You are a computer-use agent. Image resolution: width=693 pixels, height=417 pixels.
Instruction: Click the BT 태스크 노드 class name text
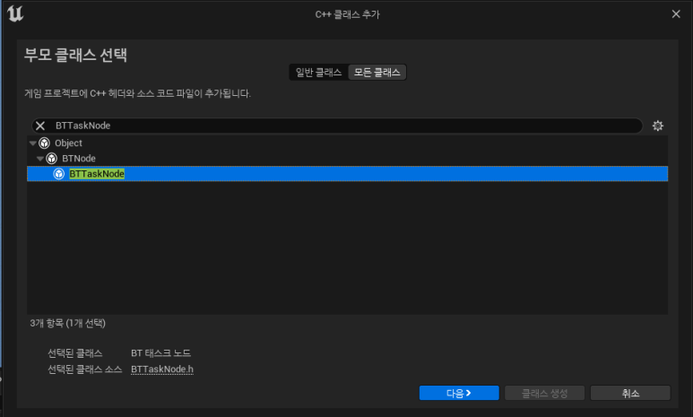160,352
